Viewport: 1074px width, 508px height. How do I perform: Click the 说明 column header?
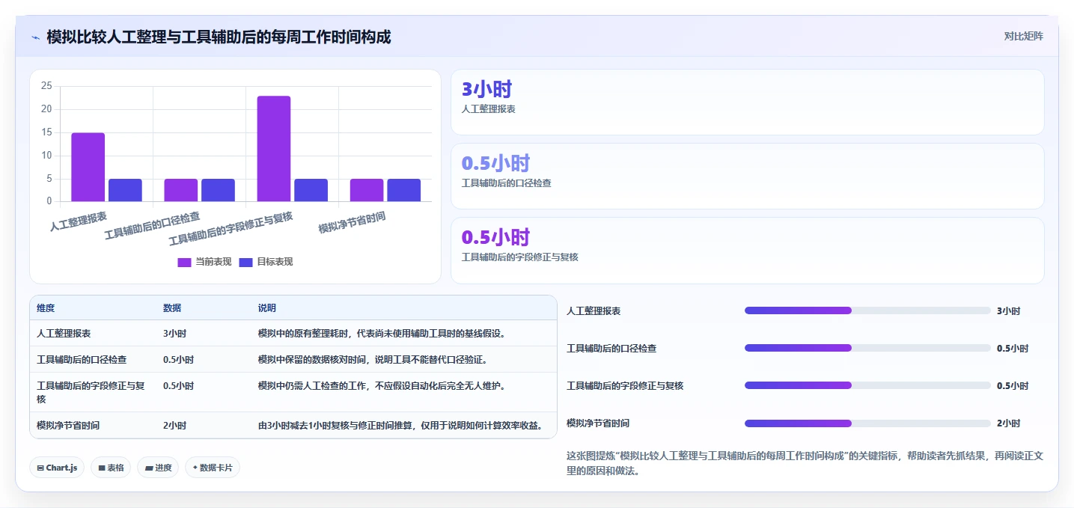pyautogui.click(x=267, y=308)
